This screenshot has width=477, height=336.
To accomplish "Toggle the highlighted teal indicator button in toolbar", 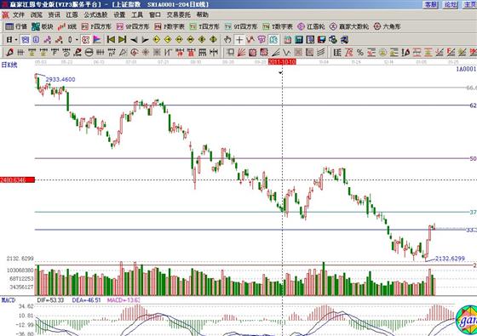I will point(273,39).
